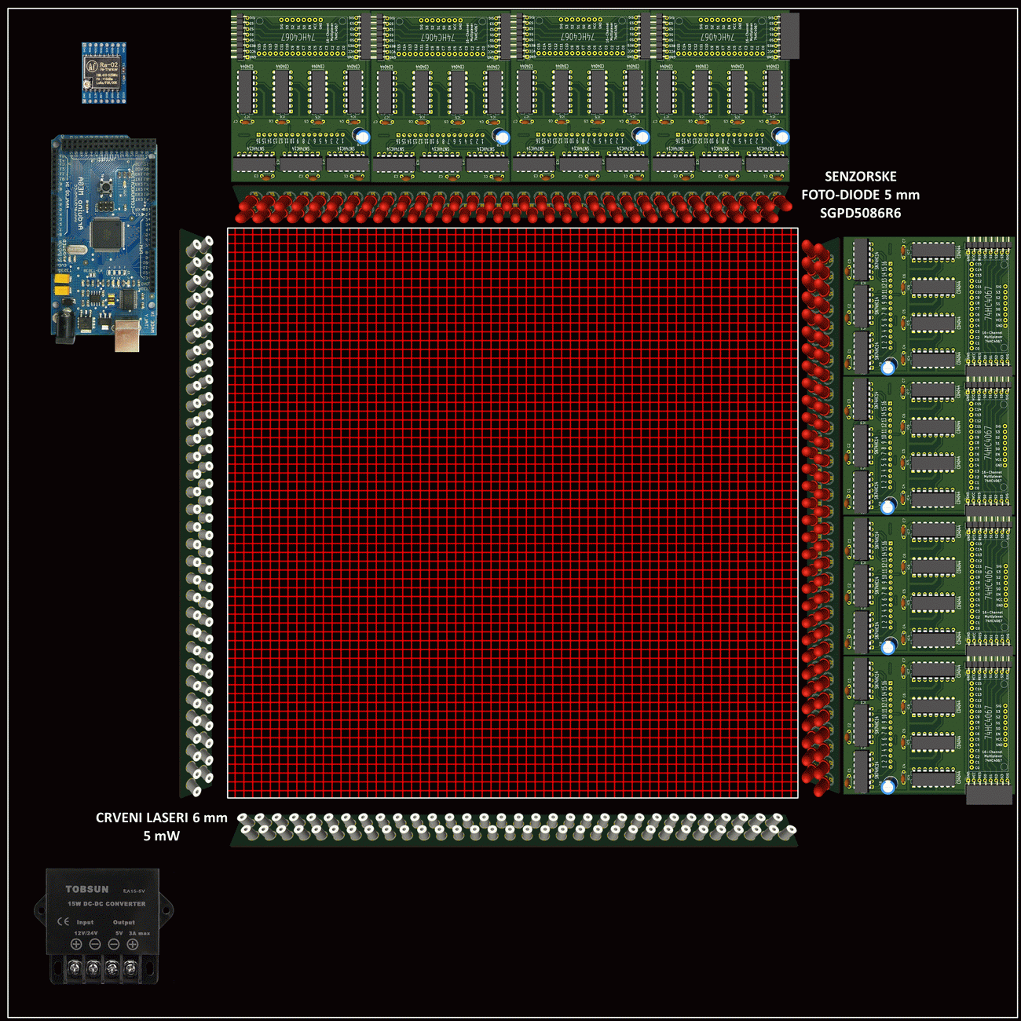Select the topmost red photodiode in right column
The image size is (1021, 1021).
click(813, 251)
